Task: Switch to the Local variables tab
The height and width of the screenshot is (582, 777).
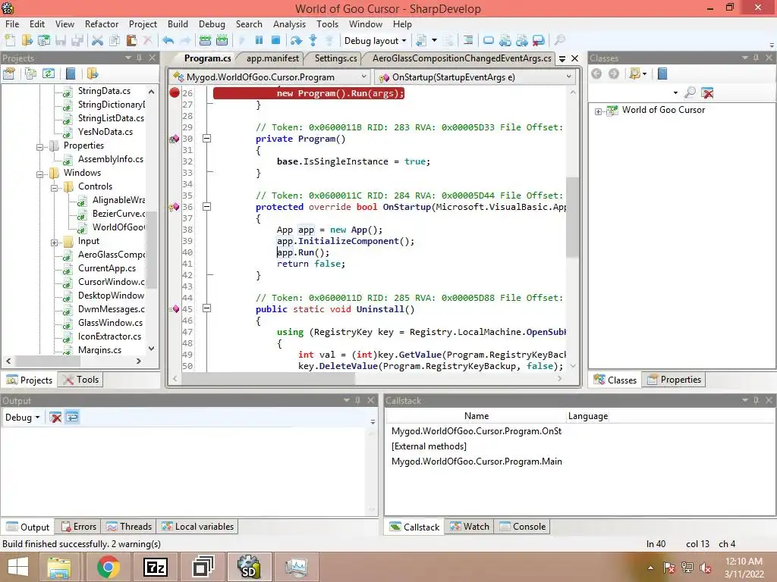Action: pyautogui.click(x=198, y=527)
